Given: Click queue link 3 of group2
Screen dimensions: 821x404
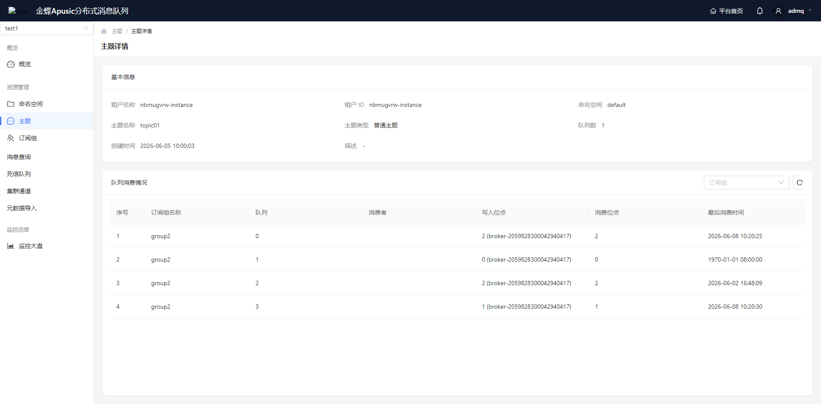Looking at the screenshot, I should [x=257, y=307].
